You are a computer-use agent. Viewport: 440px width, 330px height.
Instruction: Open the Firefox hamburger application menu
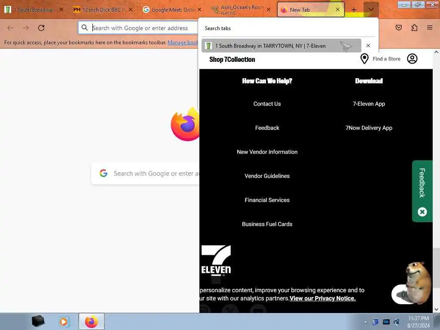click(x=430, y=27)
